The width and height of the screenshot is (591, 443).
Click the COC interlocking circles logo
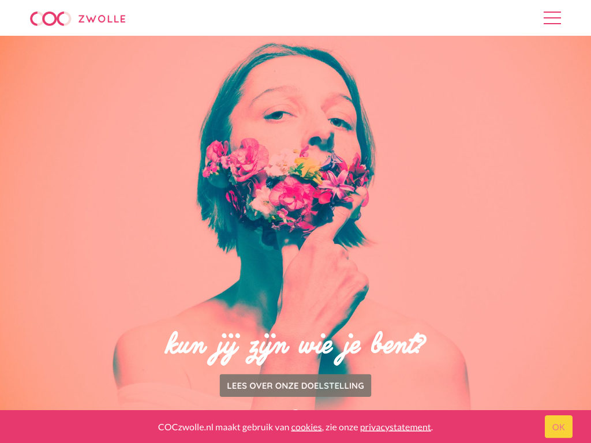(51, 18)
